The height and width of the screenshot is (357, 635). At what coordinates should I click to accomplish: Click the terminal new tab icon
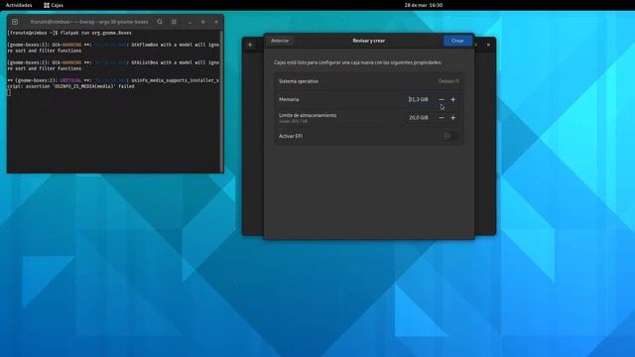[15, 22]
